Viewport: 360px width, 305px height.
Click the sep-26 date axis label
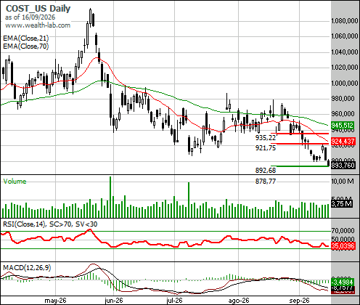pos(299,301)
